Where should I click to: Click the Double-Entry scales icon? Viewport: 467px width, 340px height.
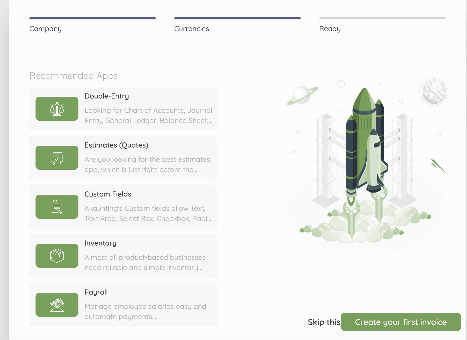pos(57,109)
